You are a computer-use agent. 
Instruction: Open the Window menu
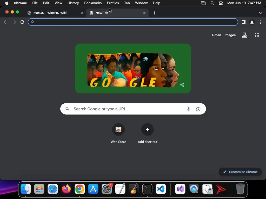(141, 3)
